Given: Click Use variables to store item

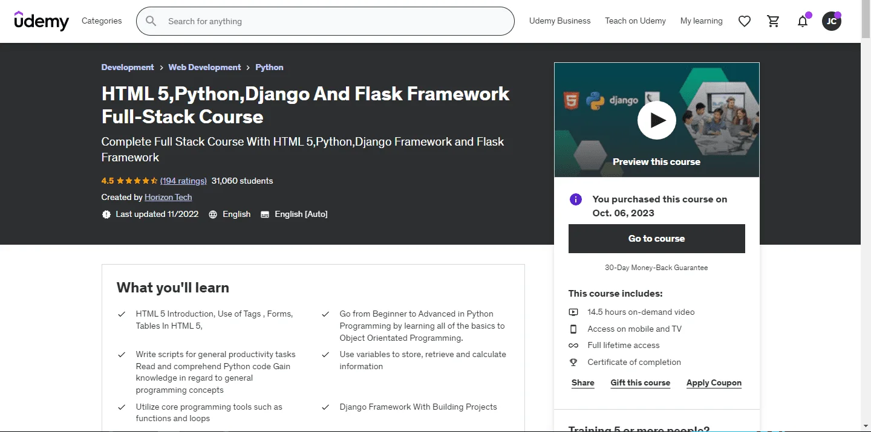Looking at the screenshot, I should [x=423, y=361].
